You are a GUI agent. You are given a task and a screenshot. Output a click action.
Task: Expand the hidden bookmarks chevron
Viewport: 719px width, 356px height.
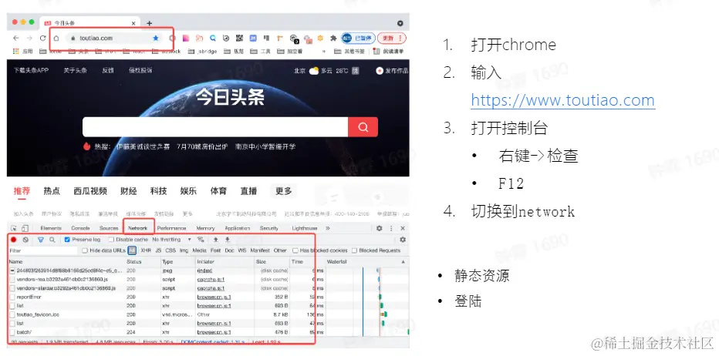(x=324, y=52)
